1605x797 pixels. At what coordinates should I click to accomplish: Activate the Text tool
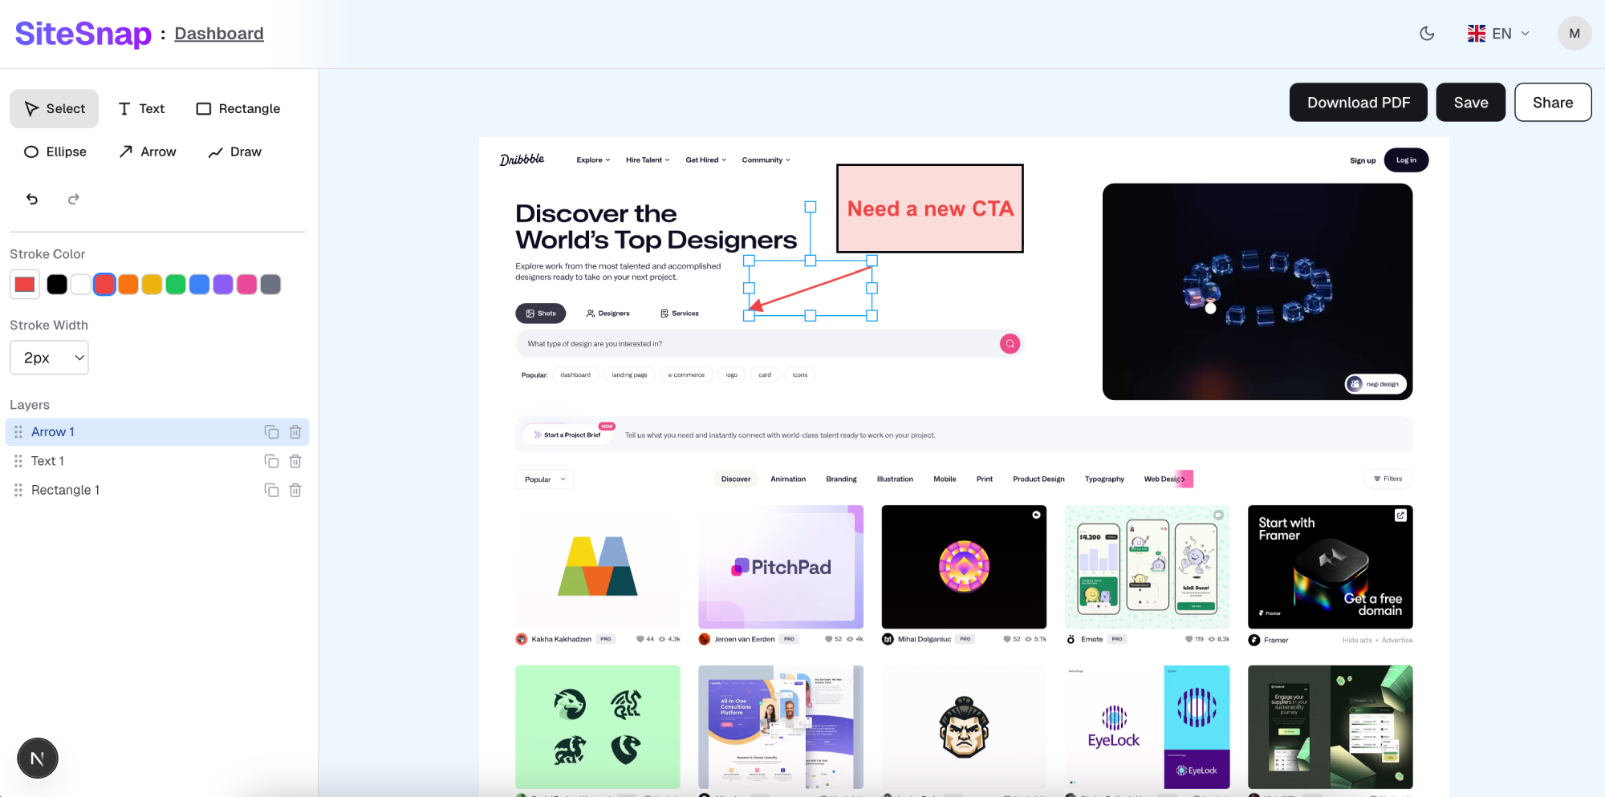141,108
